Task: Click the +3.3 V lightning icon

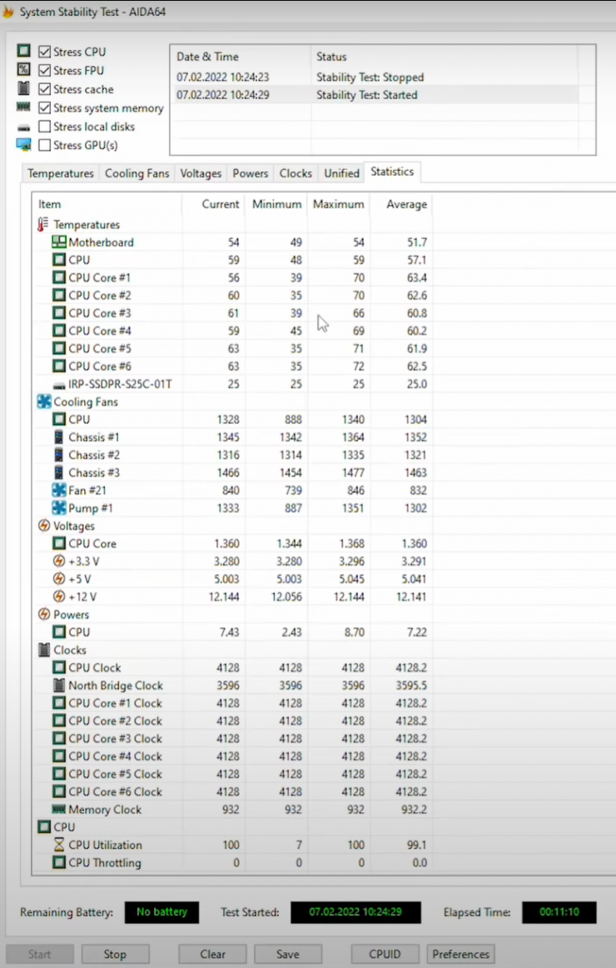Action: [58, 561]
